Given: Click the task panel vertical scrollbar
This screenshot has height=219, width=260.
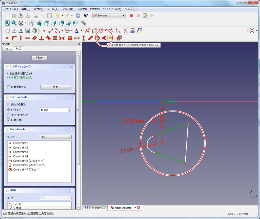Looking at the screenshot, I should click(78, 110).
